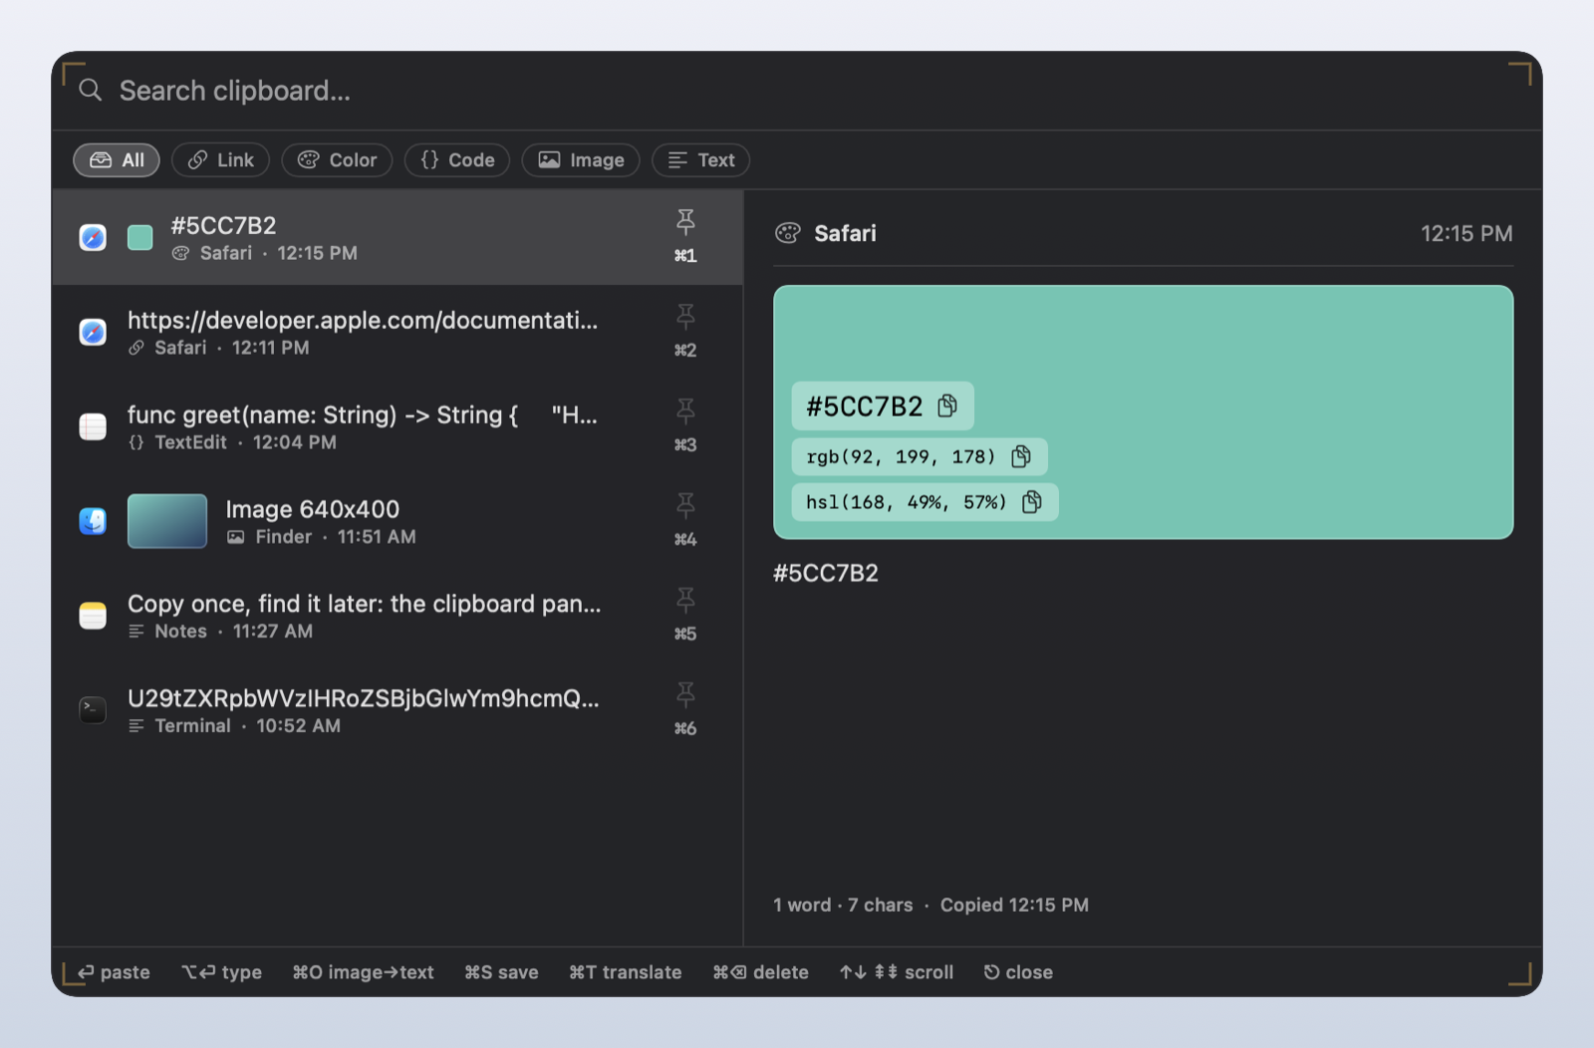Screen dimensions: 1594x1048
Task: Click the search magnifier icon
Action: click(x=91, y=91)
